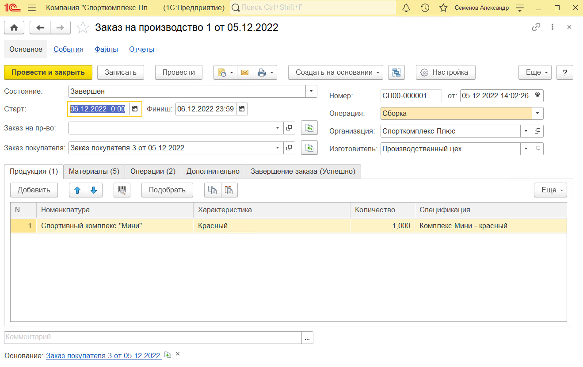Open the top toolbar Еще menu

(535, 73)
